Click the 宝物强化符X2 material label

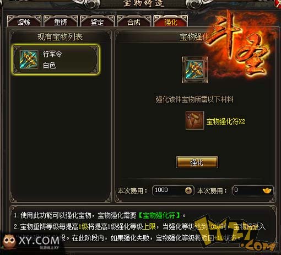click(x=226, y=121)
